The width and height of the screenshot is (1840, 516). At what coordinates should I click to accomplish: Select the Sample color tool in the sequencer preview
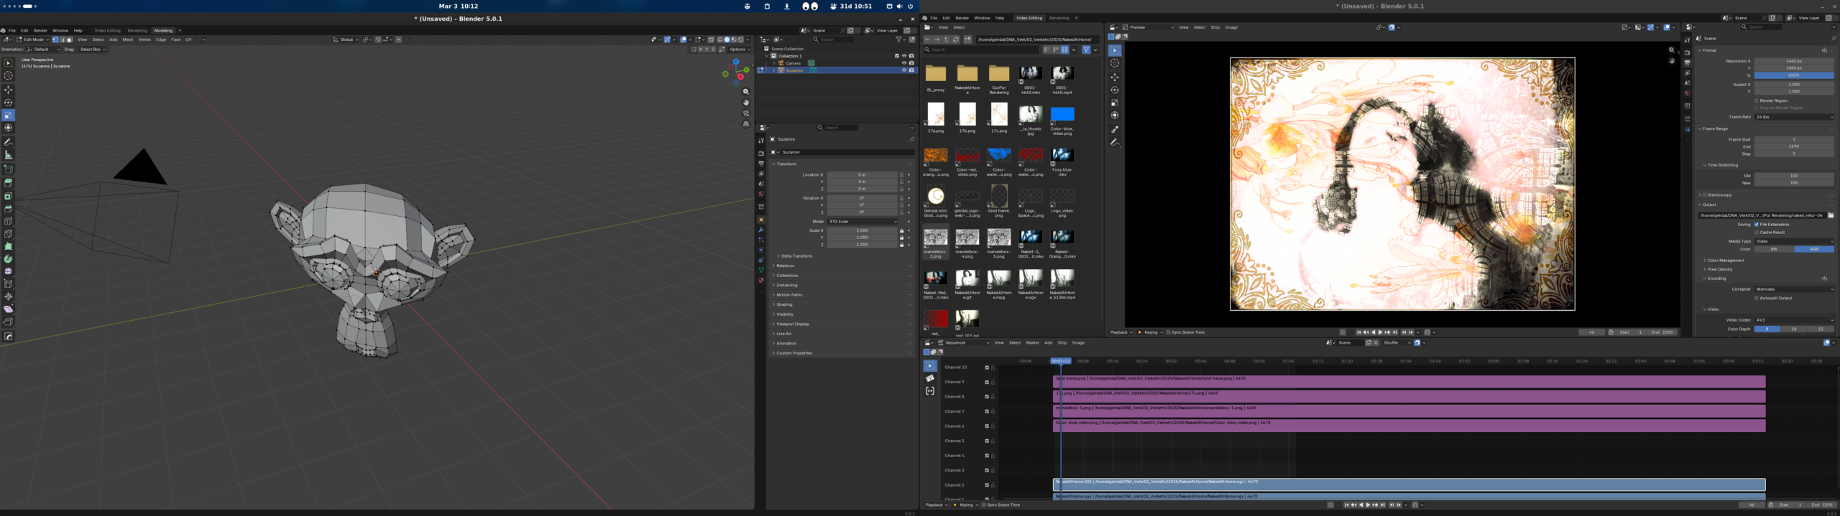point(1115,130)
